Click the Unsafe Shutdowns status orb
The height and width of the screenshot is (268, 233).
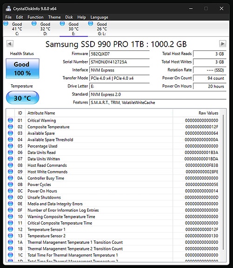pos(11,197)
